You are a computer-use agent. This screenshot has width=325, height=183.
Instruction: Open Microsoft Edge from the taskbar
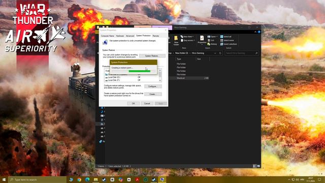[x=87, y=179]
